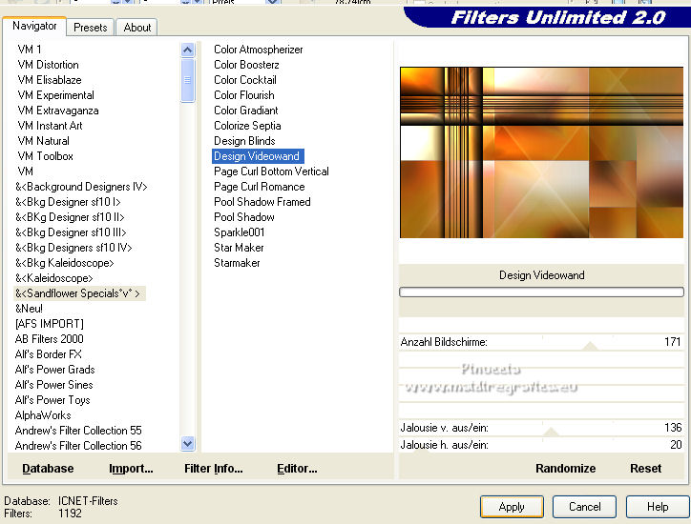Select Alf's Power Sines category
The height and width of the screenshot is (524, 691).
coord(53,385)
